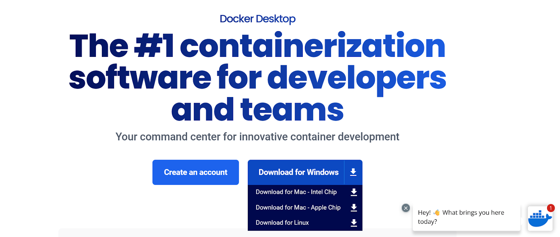
Task: Click the red notification badge on chat icon
Action: tap(551, 208)
